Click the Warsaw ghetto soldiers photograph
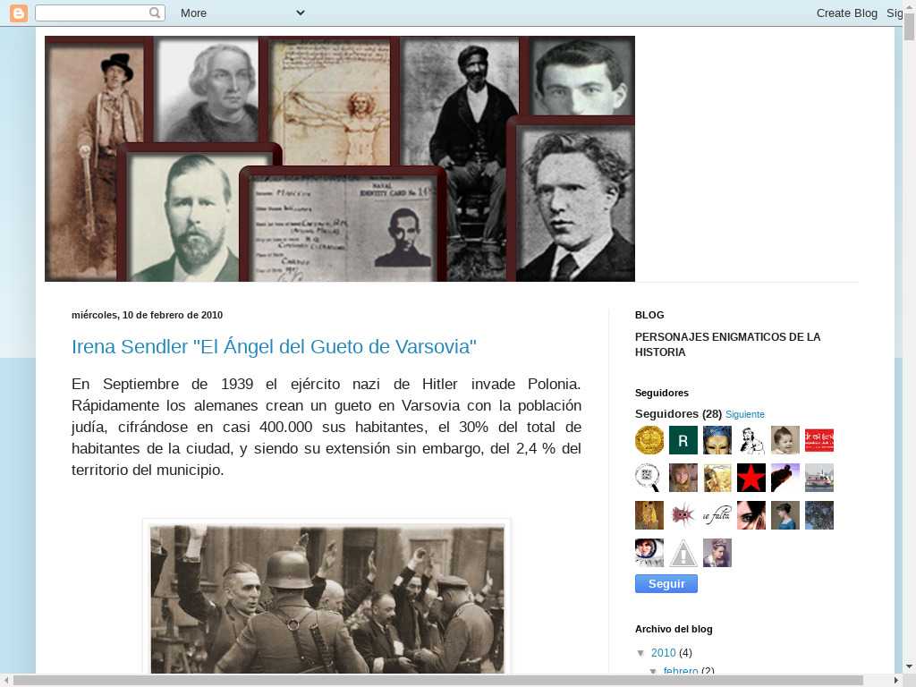This screenshot has height=687, width=916. [x=327, y=598]
